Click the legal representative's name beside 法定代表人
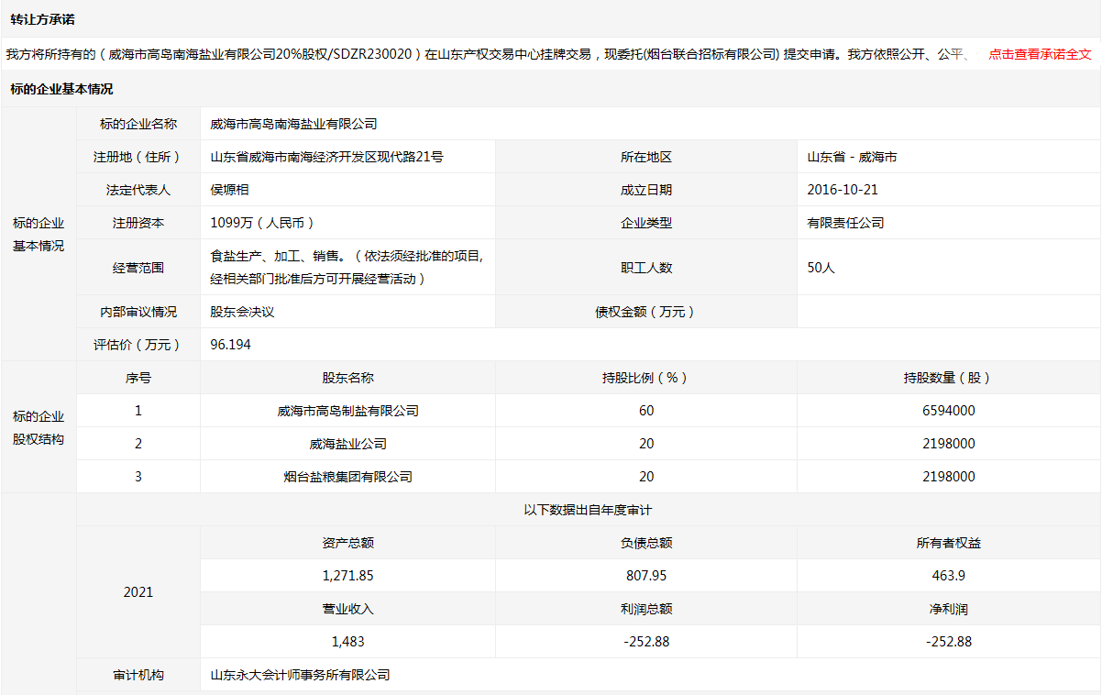 (229, 190)
